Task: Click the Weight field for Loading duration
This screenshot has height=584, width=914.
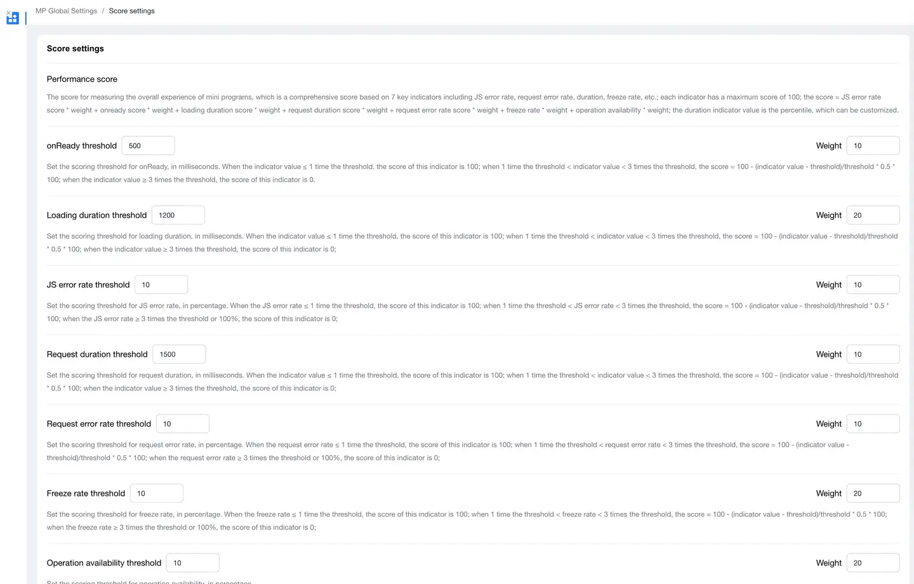Action: pyautogui.click(x=873, y=215)
